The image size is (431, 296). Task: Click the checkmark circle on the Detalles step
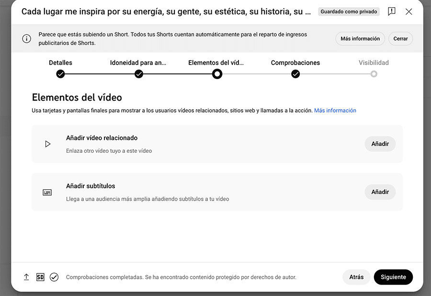coord(60,74)
